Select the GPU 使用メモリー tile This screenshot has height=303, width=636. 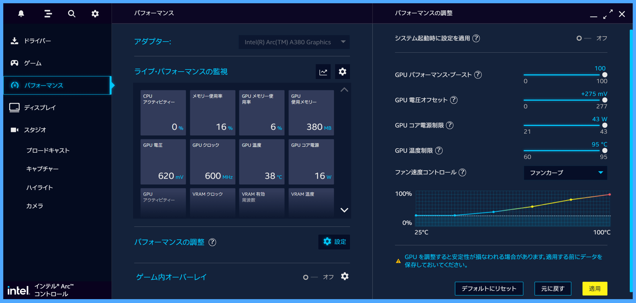[311, 113]
